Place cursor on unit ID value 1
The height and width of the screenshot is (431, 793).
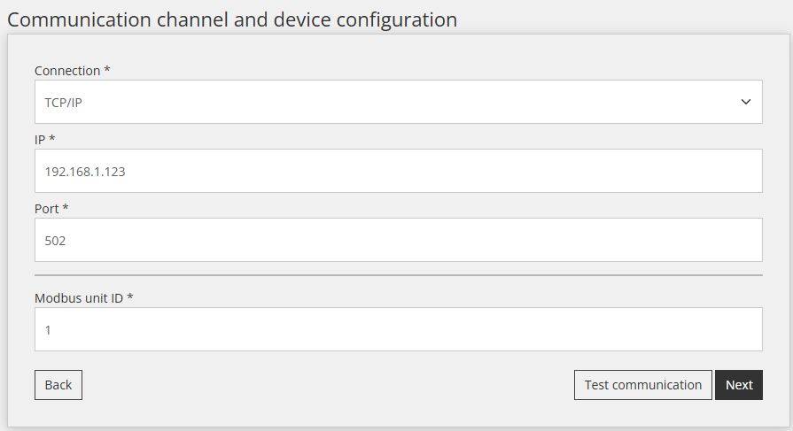point(48,329)
